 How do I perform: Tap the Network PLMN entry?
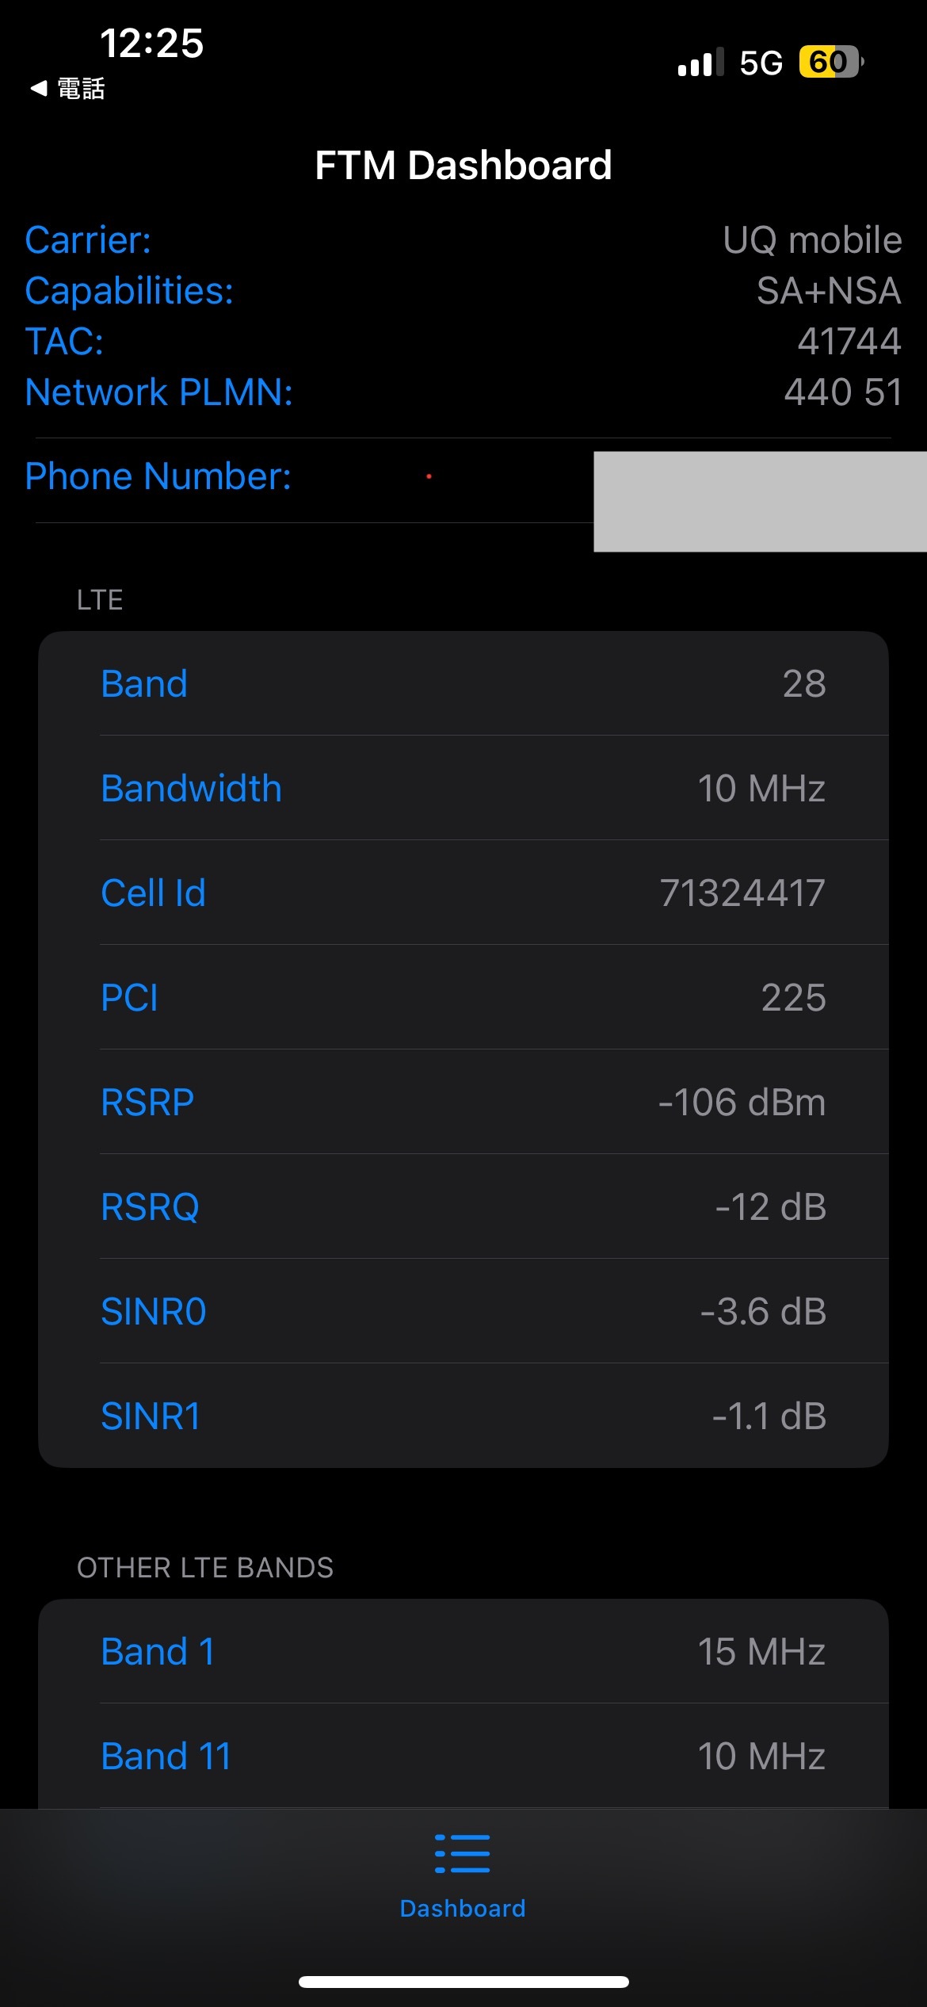(x=463, y=392)
